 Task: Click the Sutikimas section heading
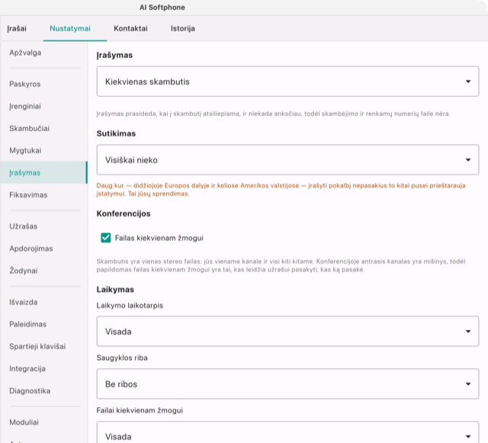116,133
